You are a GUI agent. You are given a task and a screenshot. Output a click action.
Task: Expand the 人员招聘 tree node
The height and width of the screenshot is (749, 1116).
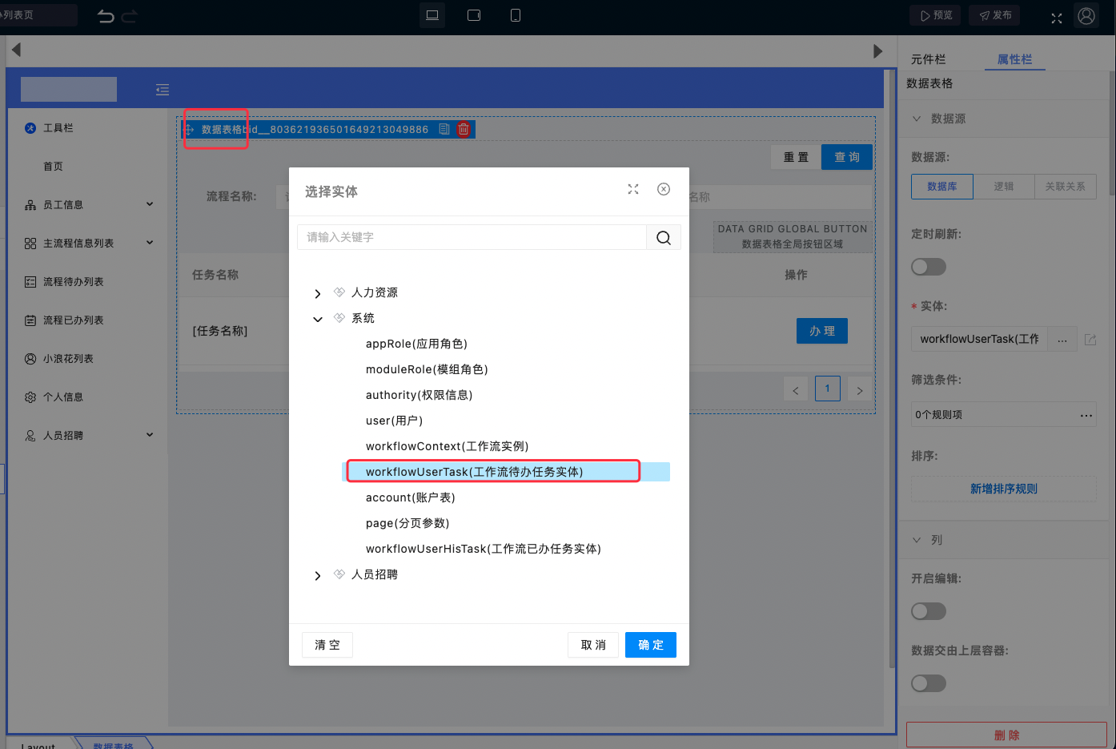coord(318,576)
